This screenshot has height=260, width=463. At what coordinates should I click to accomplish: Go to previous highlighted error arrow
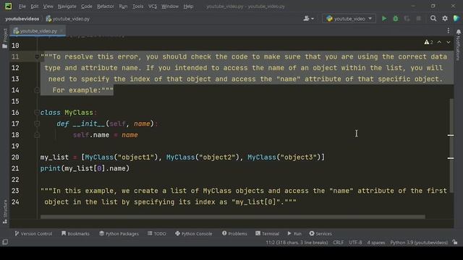[x=439, y=43]
